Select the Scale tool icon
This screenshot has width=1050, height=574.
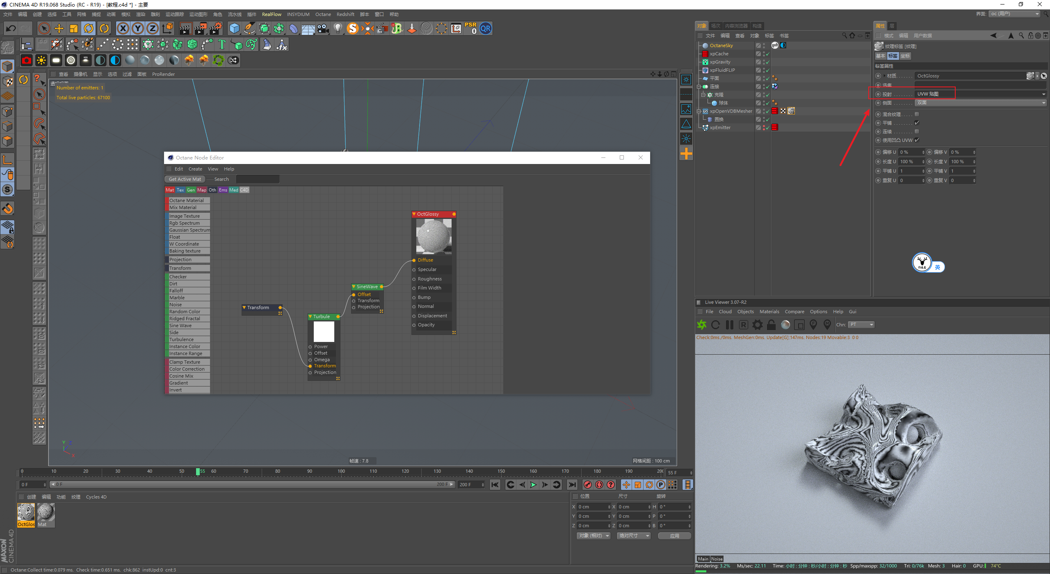tap(74, 28)
